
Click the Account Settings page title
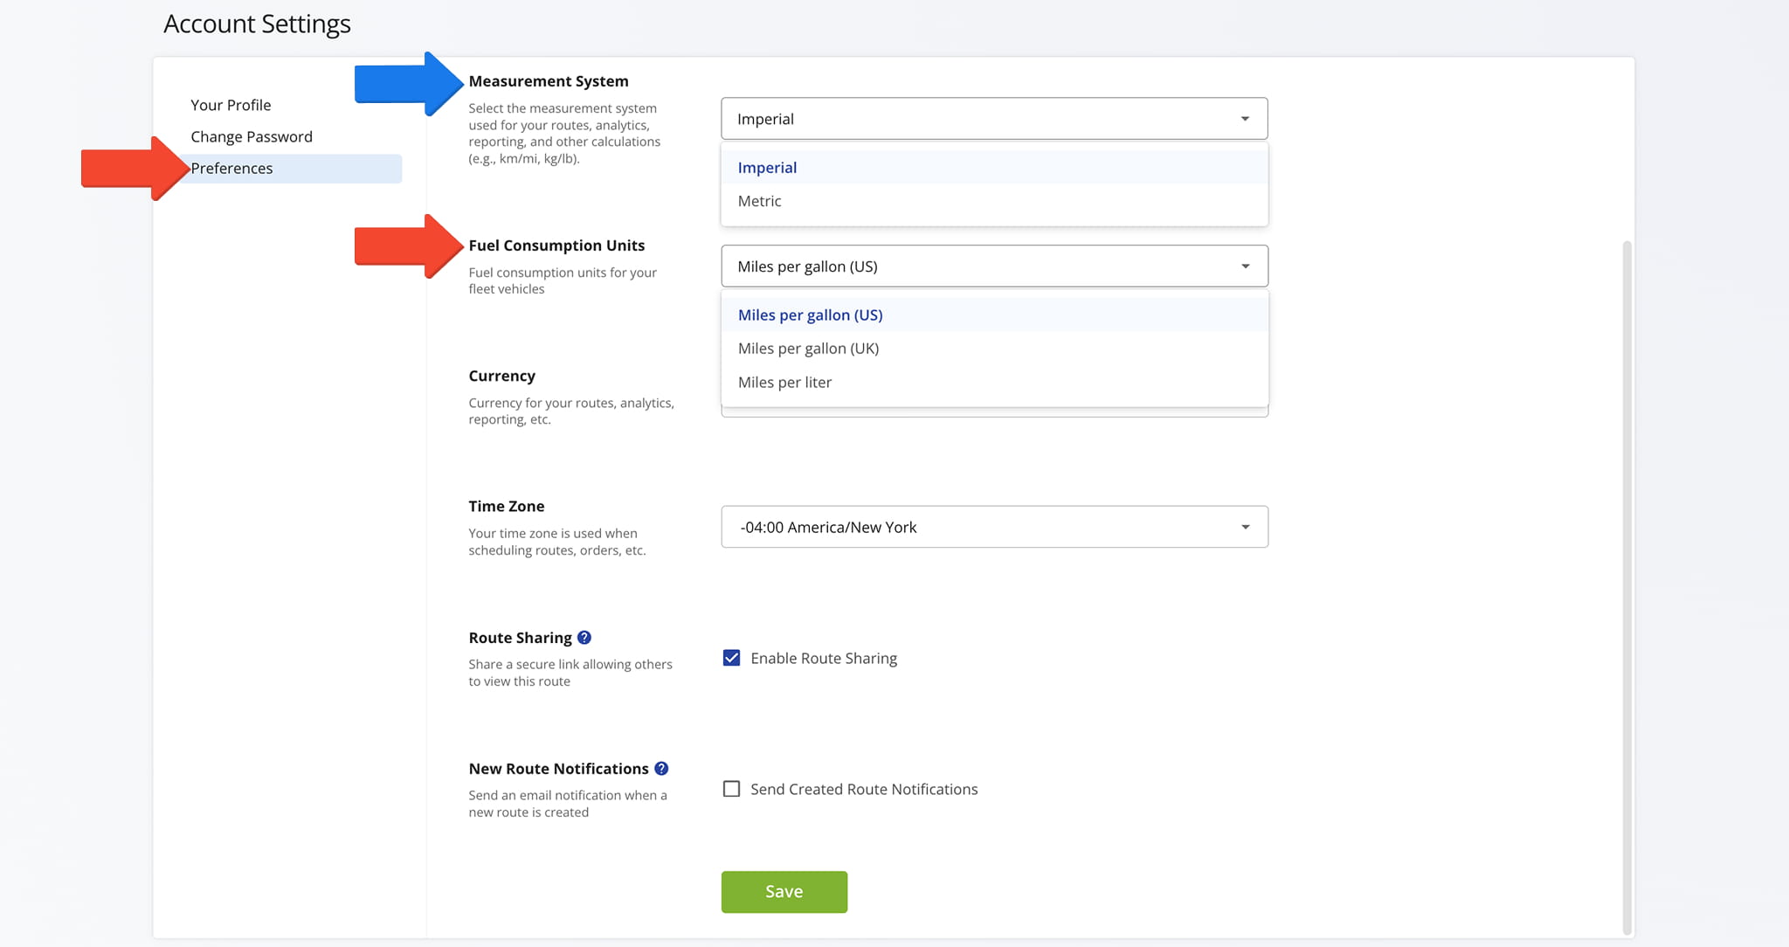point(257,24)
